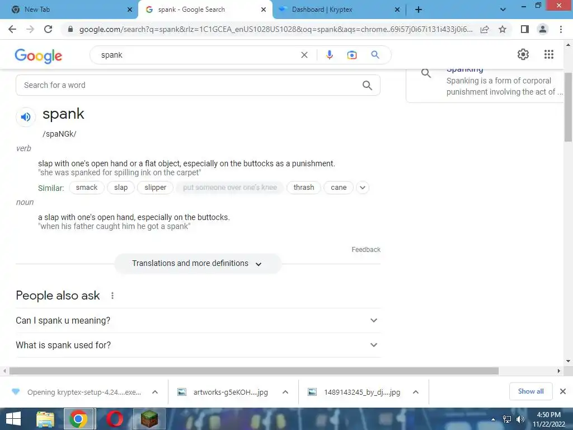Start voice search with the microphone

click(329, 55)
